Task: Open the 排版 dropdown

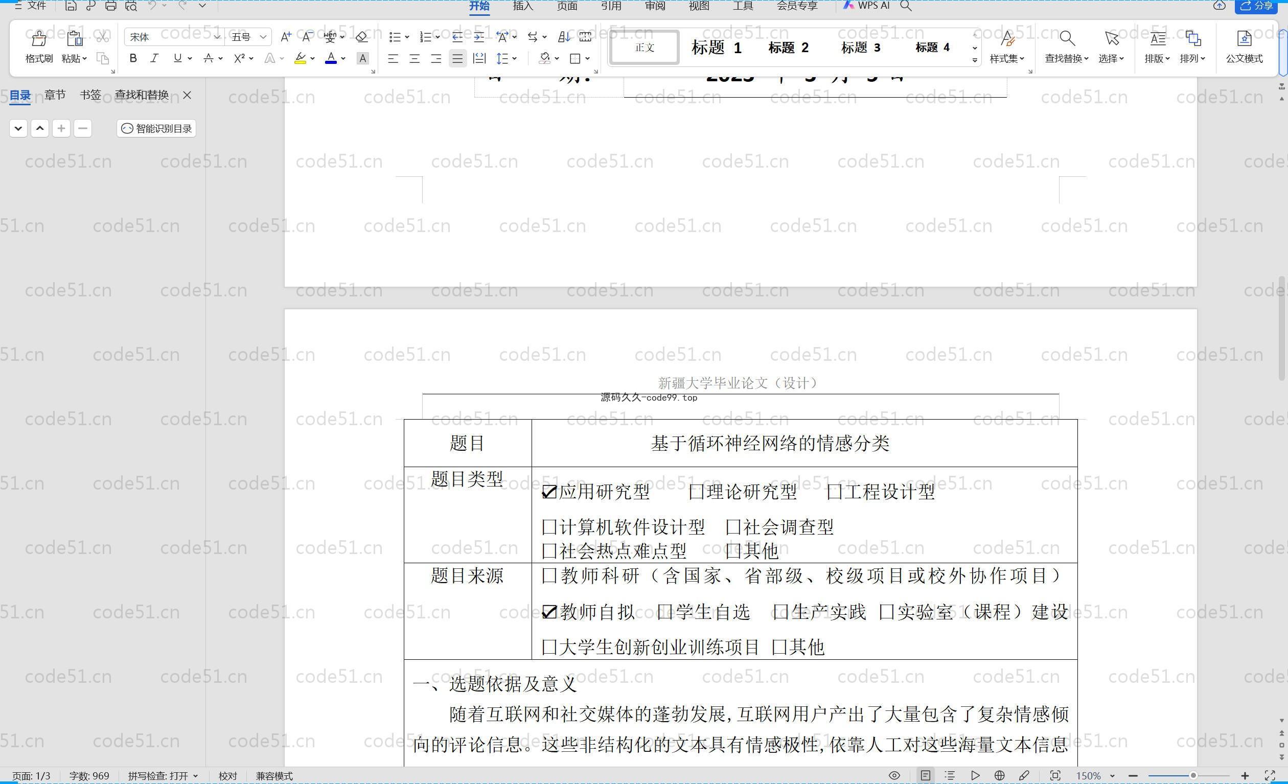Action: (1157, 59)
